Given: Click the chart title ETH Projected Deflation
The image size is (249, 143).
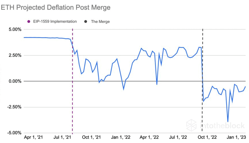Looking at the screenshot, I should pos(56,7).
